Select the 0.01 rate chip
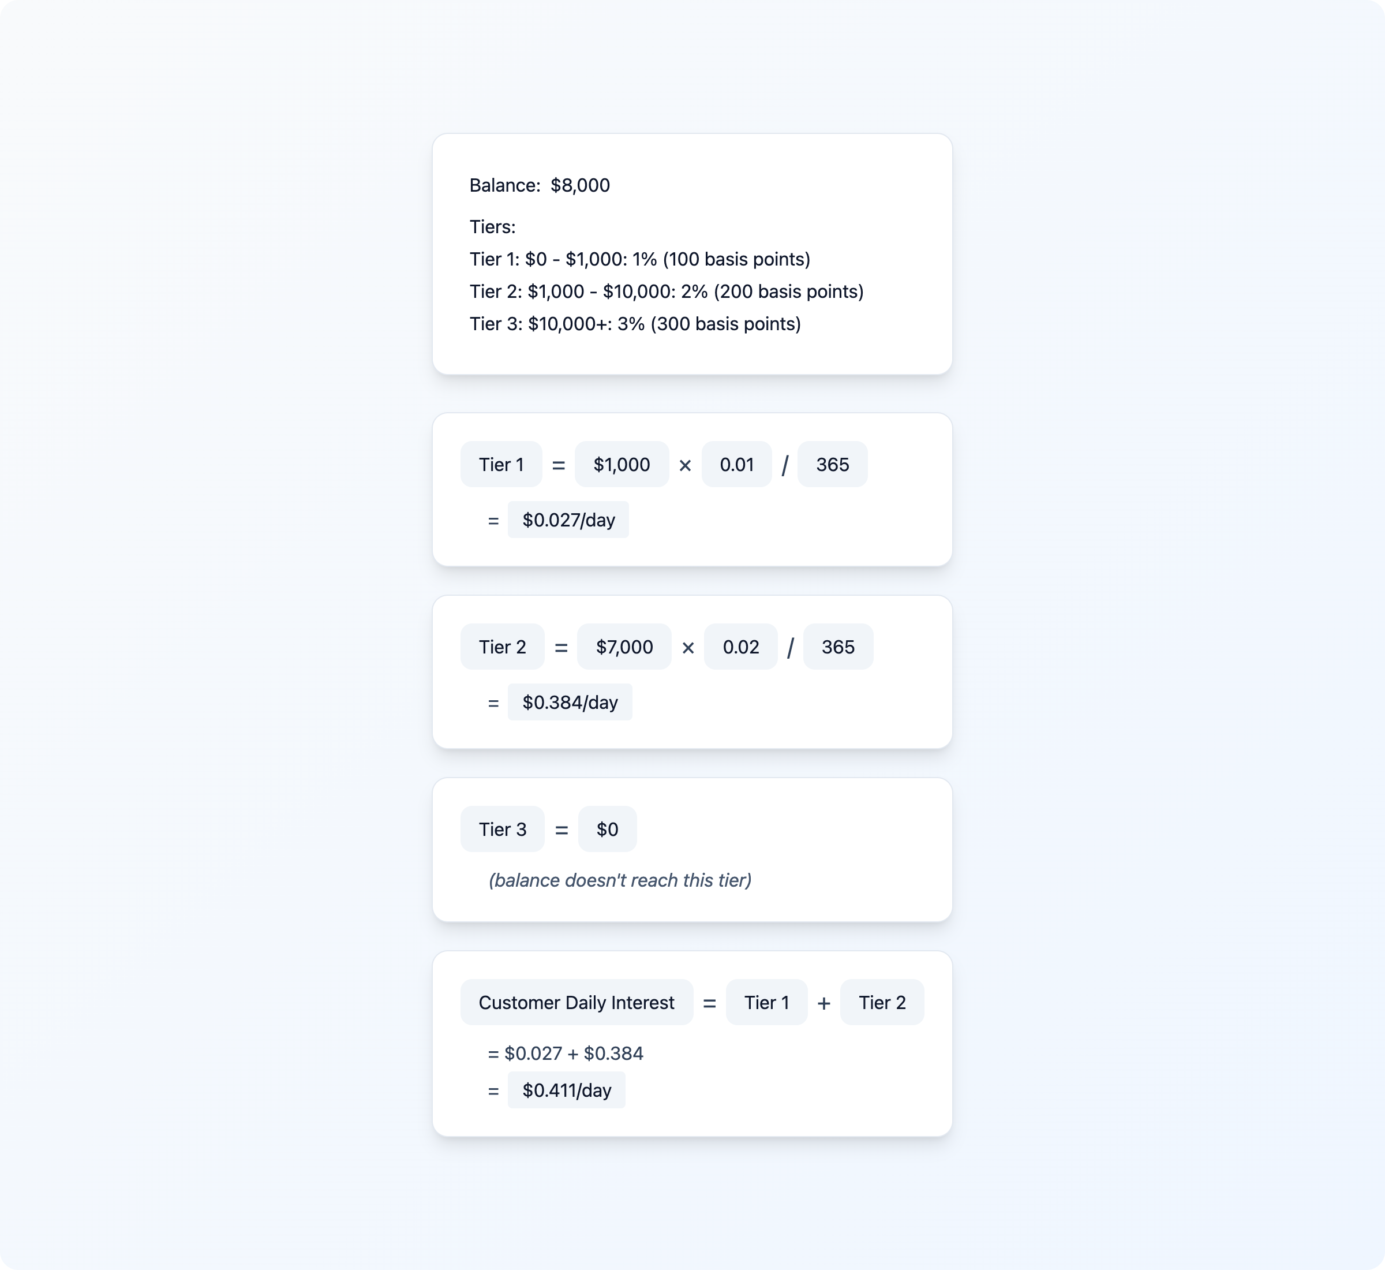The height and width of the screenshot is (1270, 1385). pos(736,465)
